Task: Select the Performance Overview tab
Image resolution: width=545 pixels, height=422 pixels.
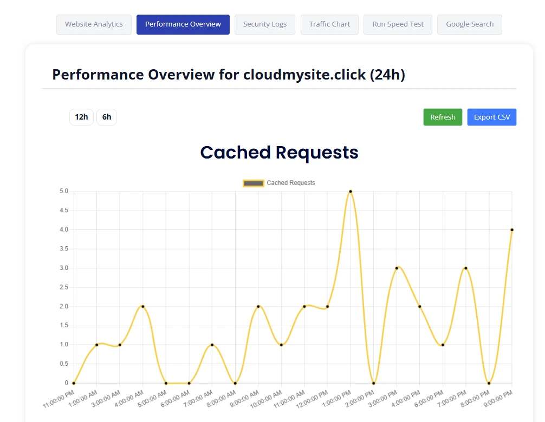Action: point(183,24)
